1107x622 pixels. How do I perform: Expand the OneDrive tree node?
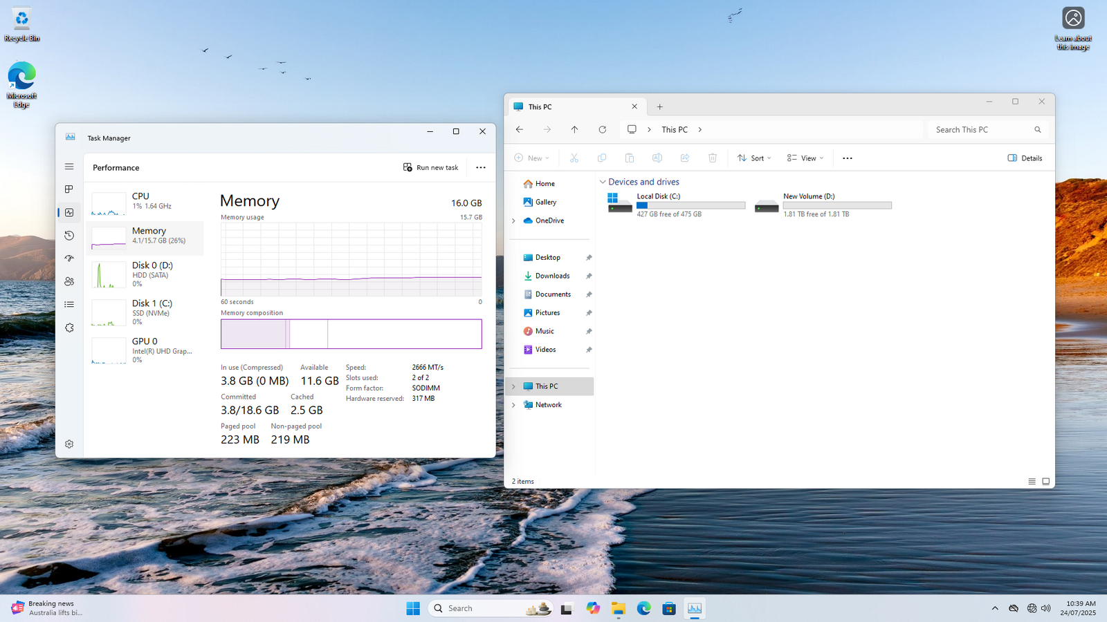513,220
